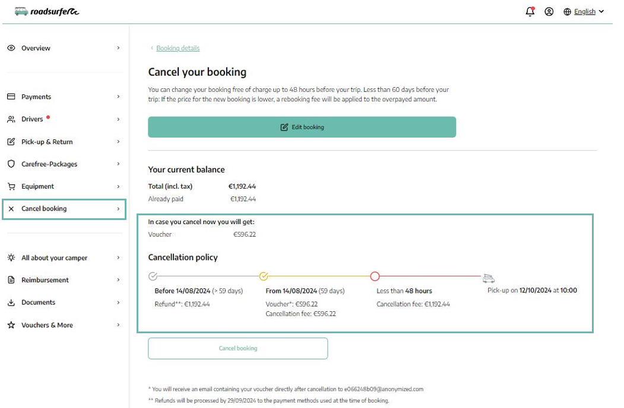The height and width of the screenshot is (408, 624).
Task: Open the English language dropdown
Action: coord(588,11)
